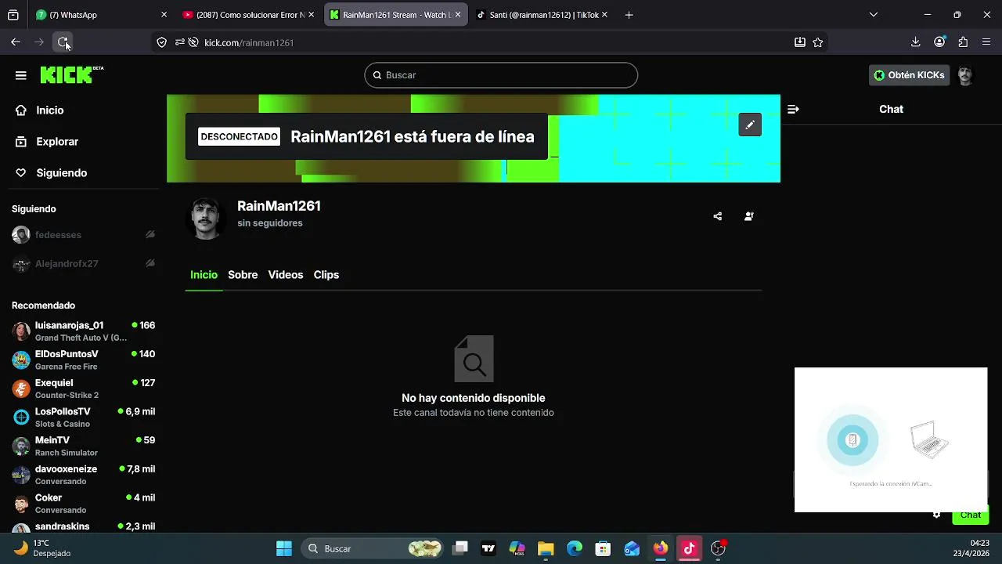Viewport: 1002px width, 564px height.
Task: Toggle Alejandrofx27 notification bell
Action: (150, 263)
